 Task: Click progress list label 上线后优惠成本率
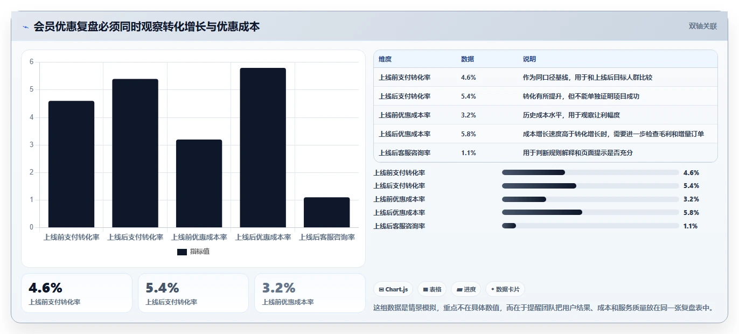click(399, 213)
